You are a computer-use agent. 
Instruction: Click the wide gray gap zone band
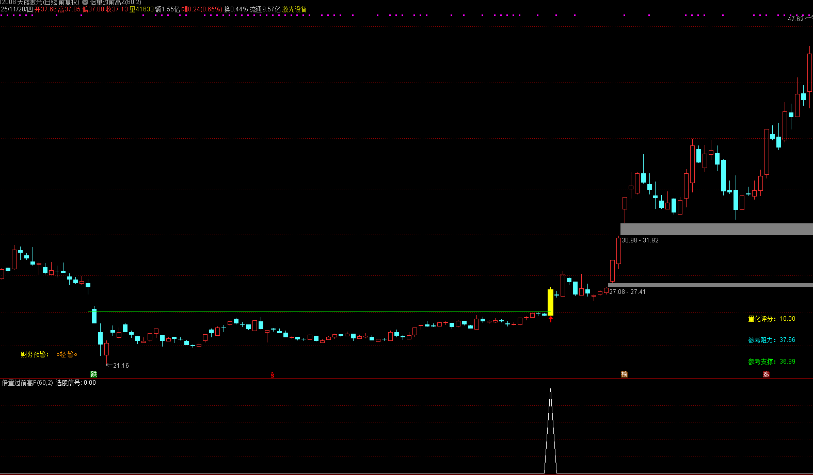pyautogui.click(x=716, y=229)
